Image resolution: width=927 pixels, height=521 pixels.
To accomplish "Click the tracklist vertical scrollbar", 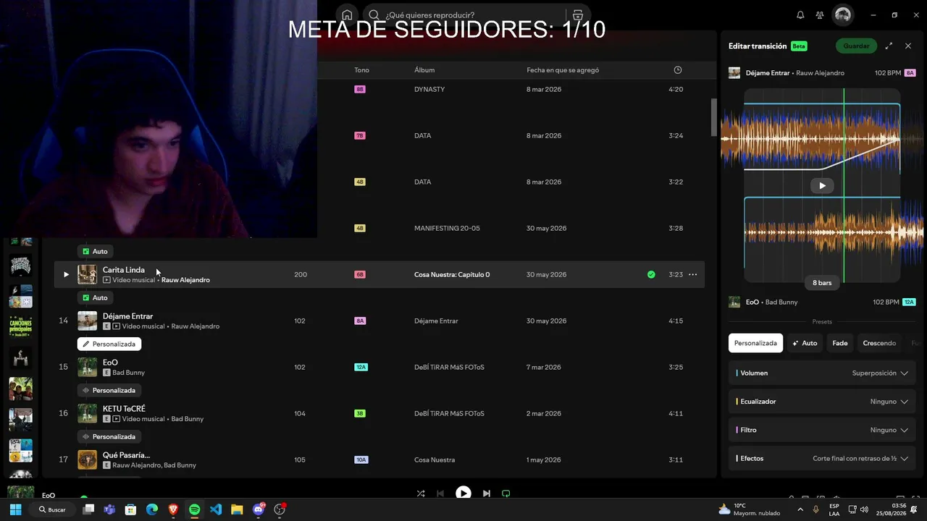I will (x=713, y=117).
